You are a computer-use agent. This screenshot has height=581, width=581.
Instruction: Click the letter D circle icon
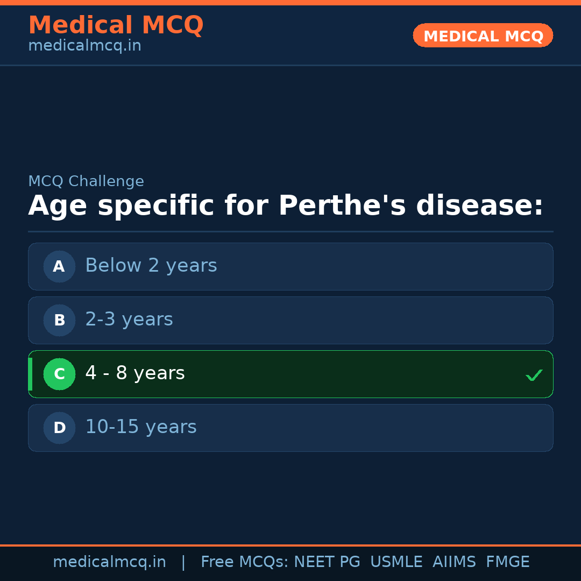[x=59, y=428]
